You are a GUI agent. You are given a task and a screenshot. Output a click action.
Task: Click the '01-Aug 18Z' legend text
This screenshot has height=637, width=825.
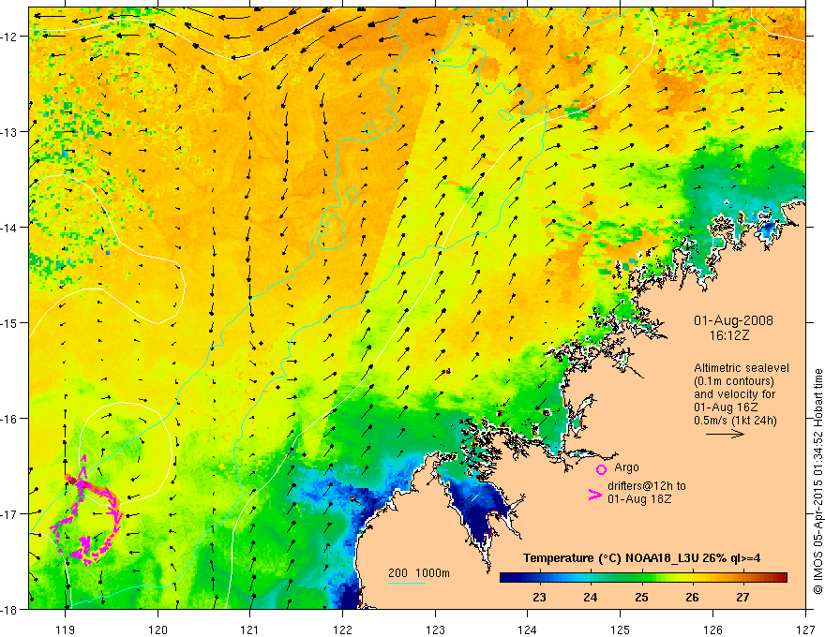tap(639, 499)
